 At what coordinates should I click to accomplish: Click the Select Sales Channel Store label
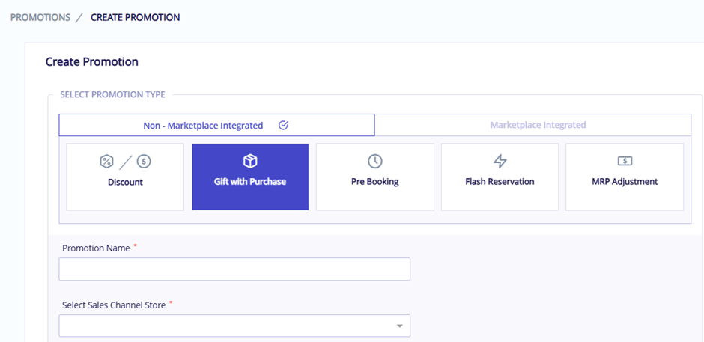tap(114, 305)
